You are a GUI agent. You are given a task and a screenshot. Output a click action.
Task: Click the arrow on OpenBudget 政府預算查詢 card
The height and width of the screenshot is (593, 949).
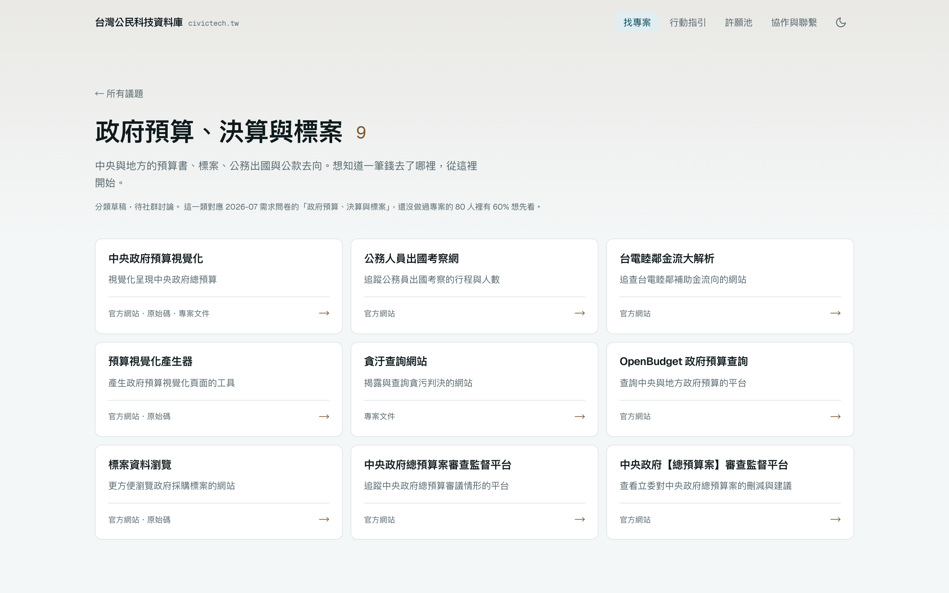(x=835, y=416)
